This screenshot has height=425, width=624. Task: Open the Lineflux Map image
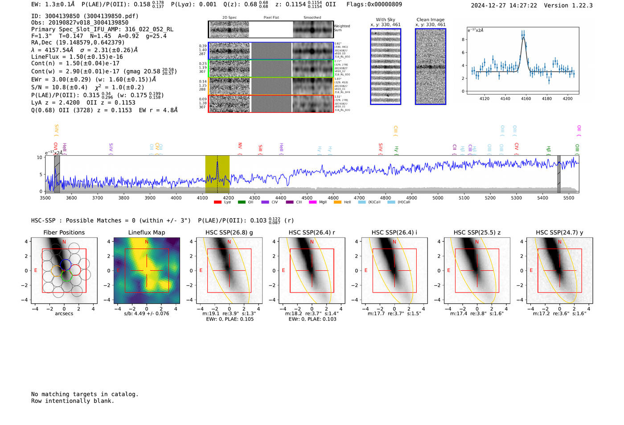(147, 271)
